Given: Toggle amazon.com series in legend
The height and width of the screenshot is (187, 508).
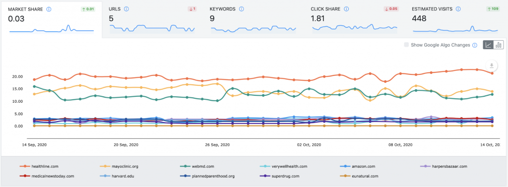Looking at the screenshot, I should click(357, 166).
